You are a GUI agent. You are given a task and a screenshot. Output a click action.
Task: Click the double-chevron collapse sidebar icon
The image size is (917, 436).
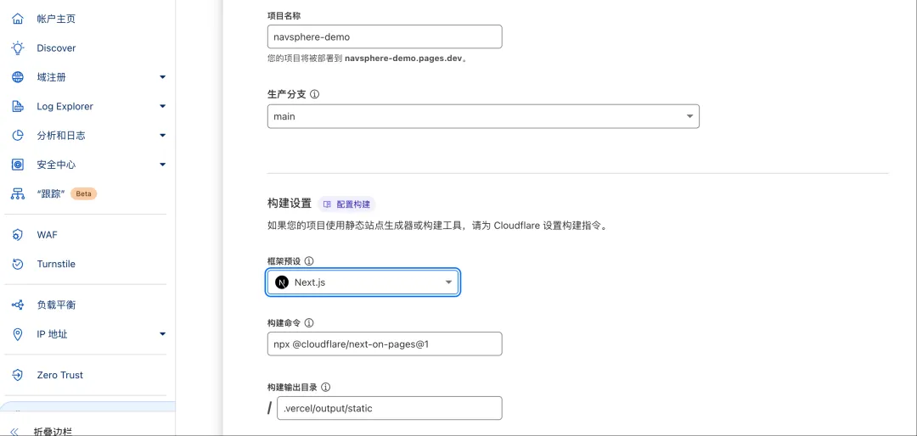coord(15,432)
